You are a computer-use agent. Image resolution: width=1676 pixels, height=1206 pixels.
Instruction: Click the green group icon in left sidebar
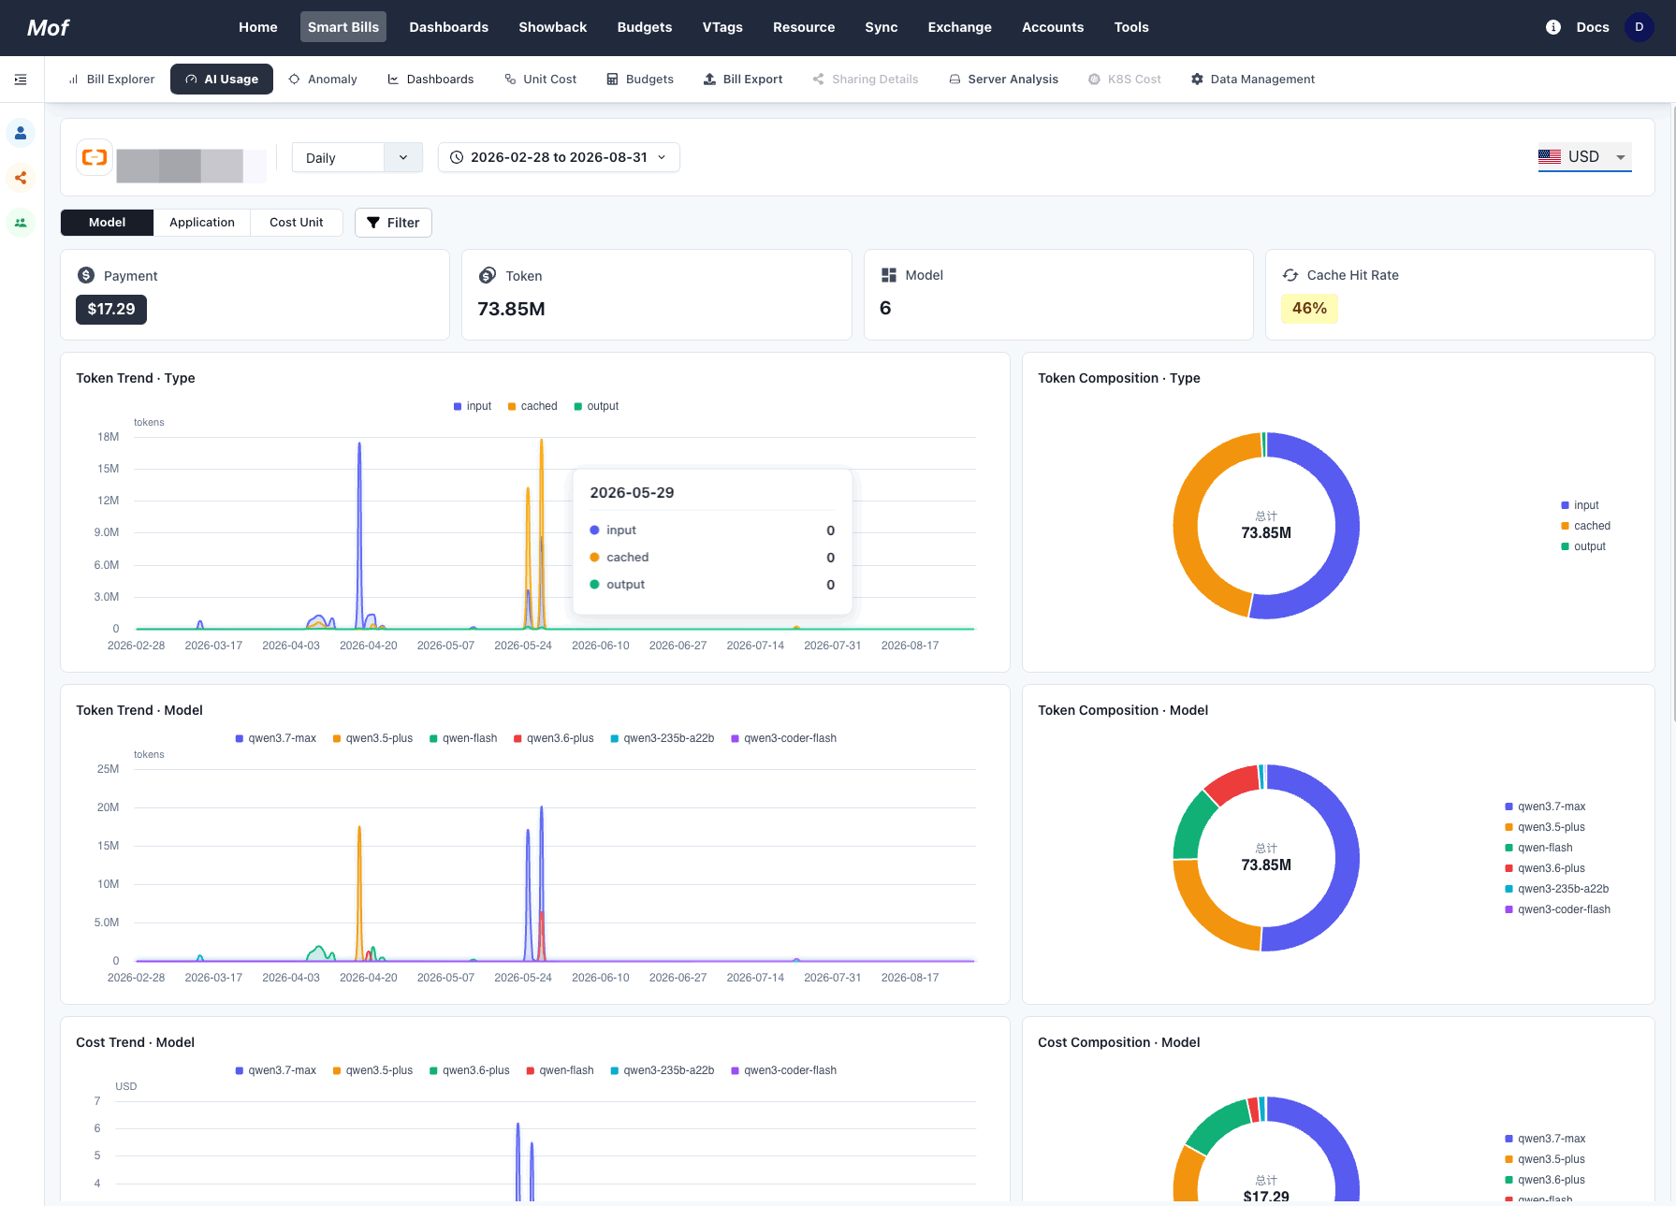pos(21,223)
